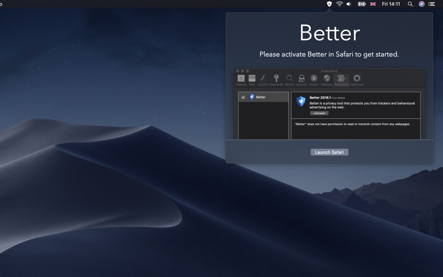The height and width of the screenshot is (277, 443).
Task: Select Passwords key icon in preview
Action: coord(276,80)
